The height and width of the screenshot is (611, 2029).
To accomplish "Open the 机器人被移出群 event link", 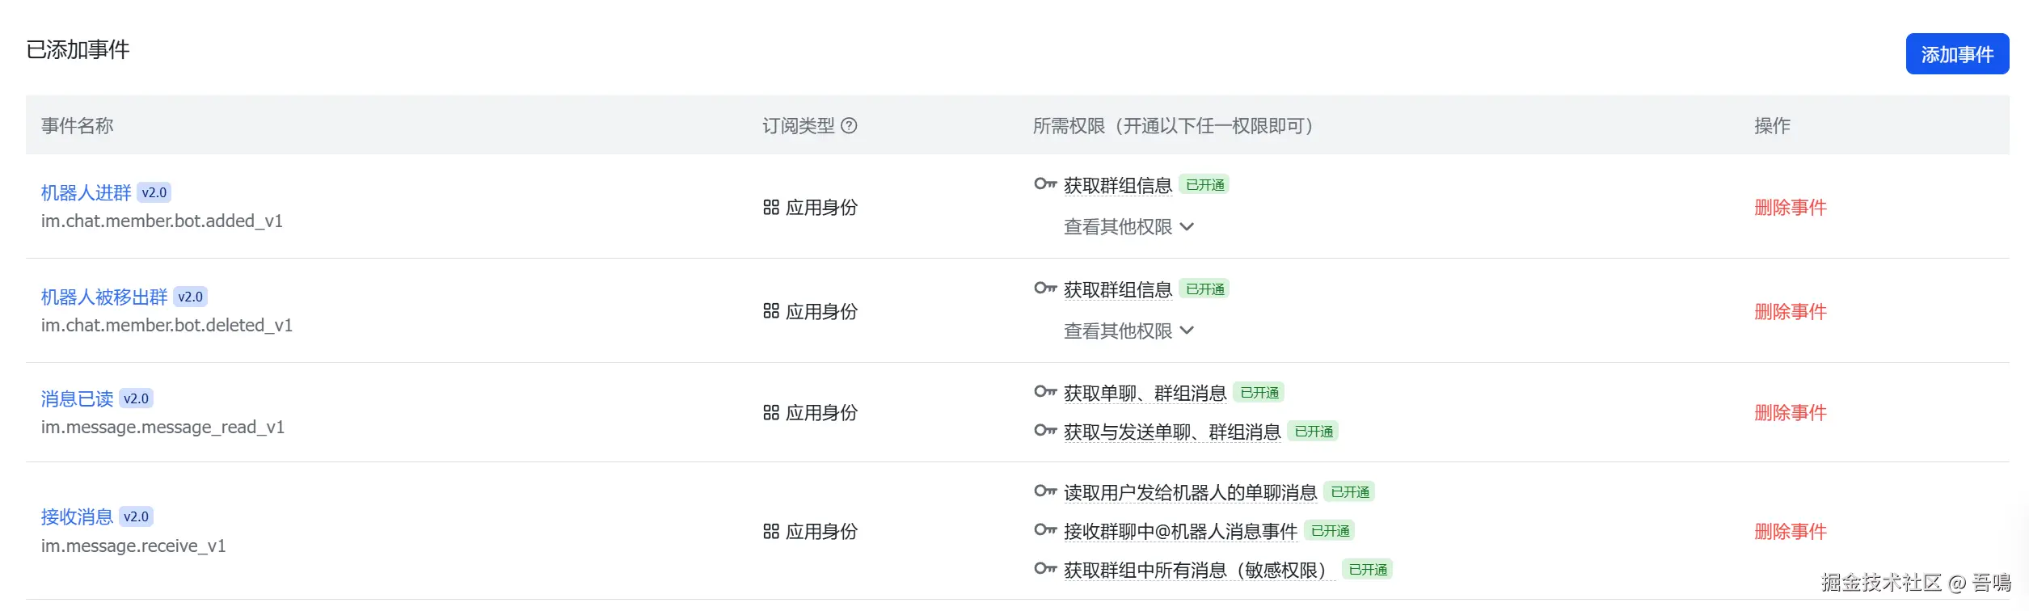I will pyautogui.click(x=104, y=297).
